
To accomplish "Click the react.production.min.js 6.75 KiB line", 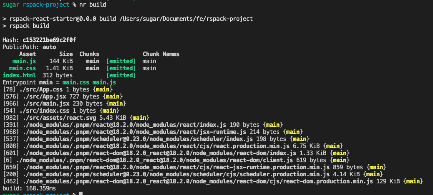I will pos(173,146).
